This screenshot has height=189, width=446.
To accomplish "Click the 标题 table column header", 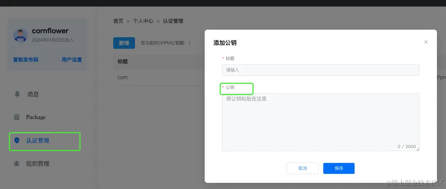I will tap(123, 61).
